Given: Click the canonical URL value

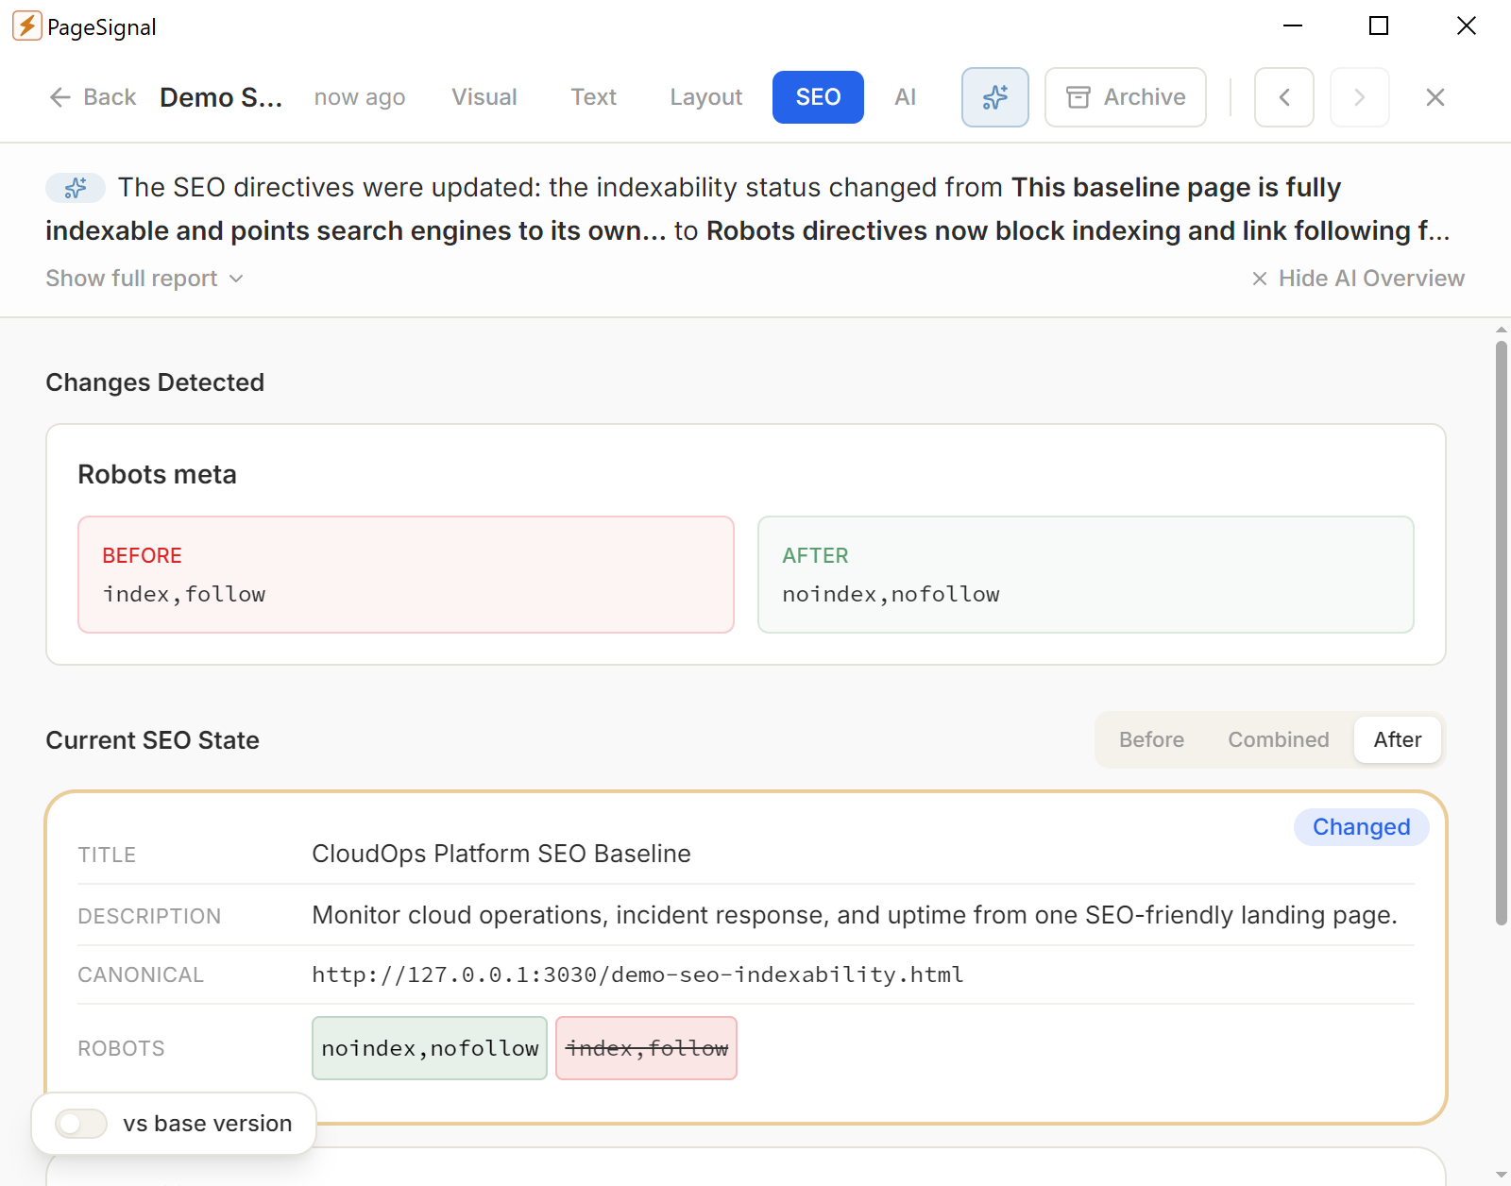Looking at the screenshot, I should (x=637, y=974).
